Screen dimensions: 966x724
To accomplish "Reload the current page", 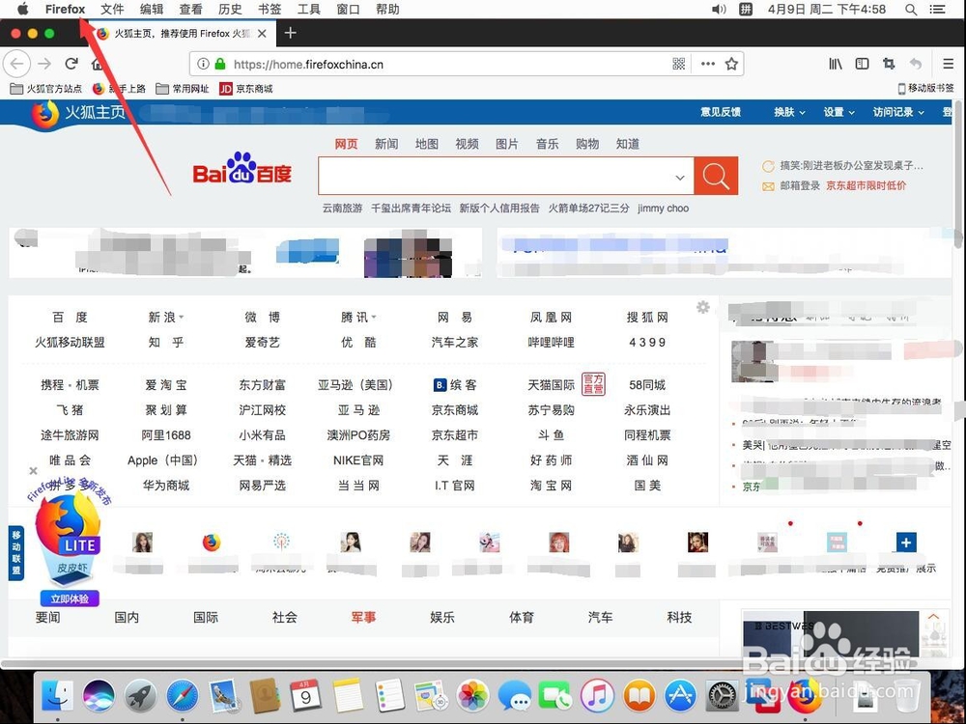I will click(x=71, y=64).
